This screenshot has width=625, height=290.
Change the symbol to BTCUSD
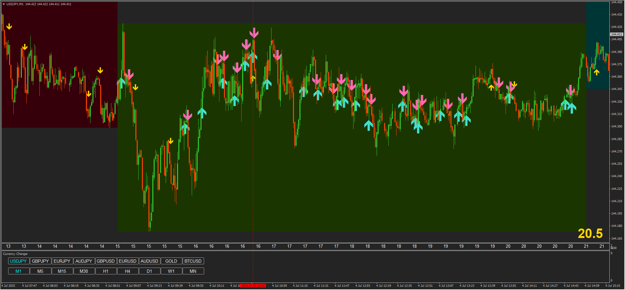pos(193,261)
